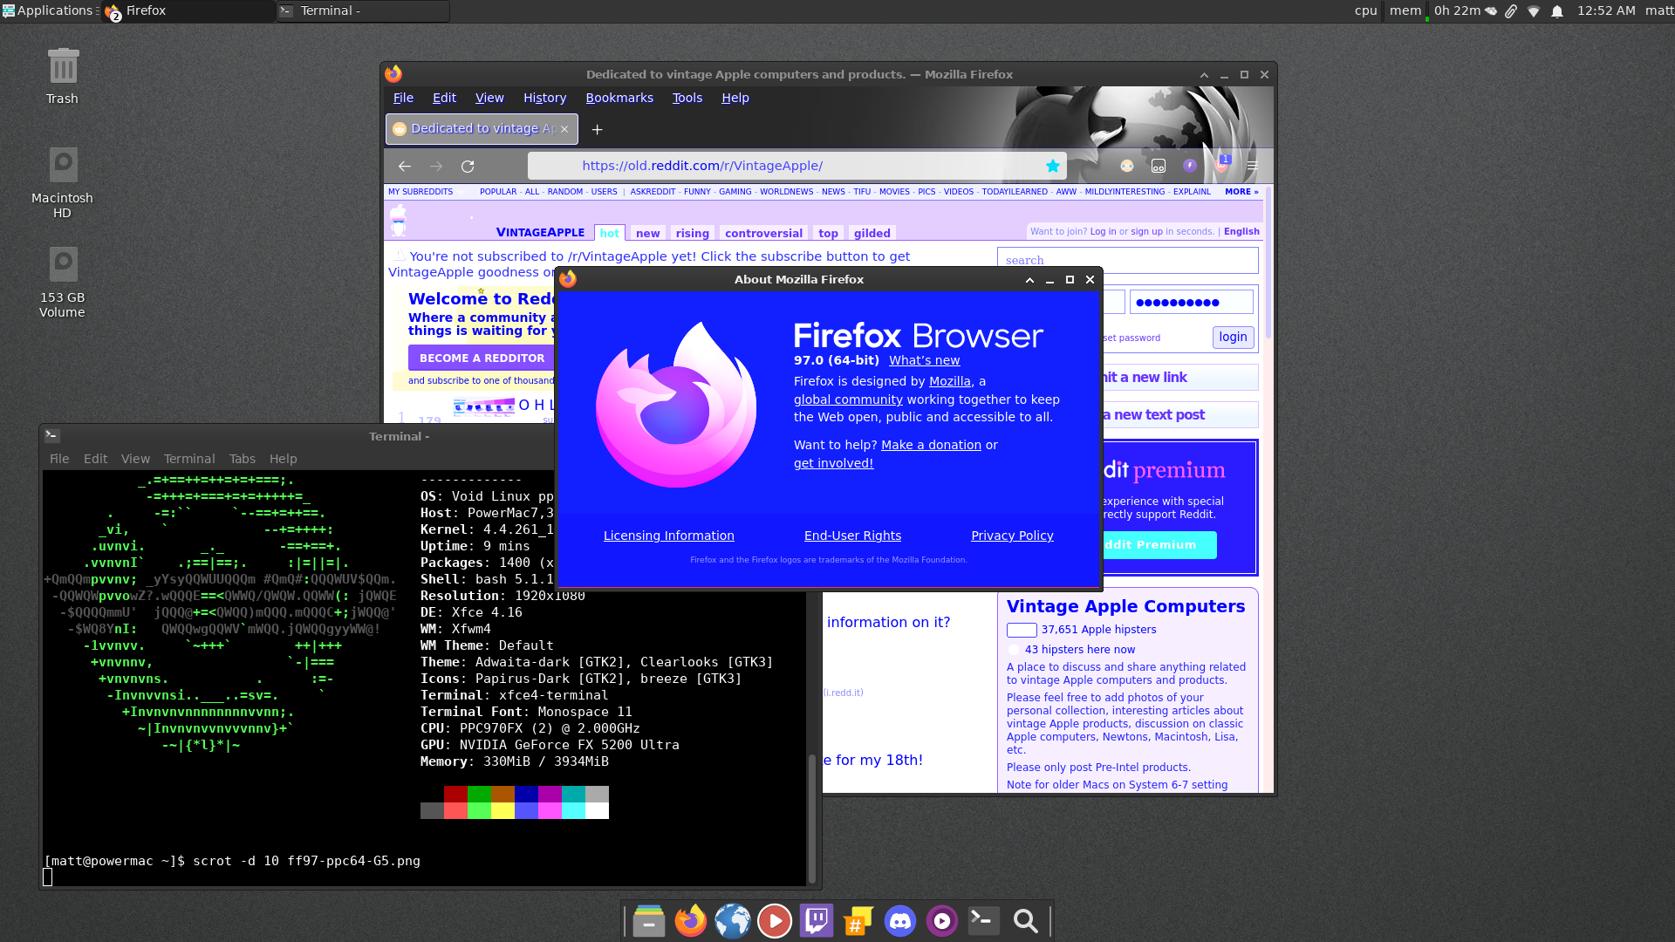The height and width of the screenshot is (942, 1675).
Task: Open the Firefox History menu
Action: (544, 98)
